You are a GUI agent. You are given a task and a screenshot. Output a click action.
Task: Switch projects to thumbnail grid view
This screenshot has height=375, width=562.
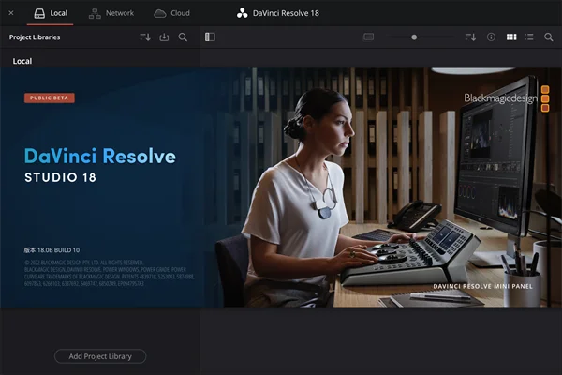(x=511, y=37)
